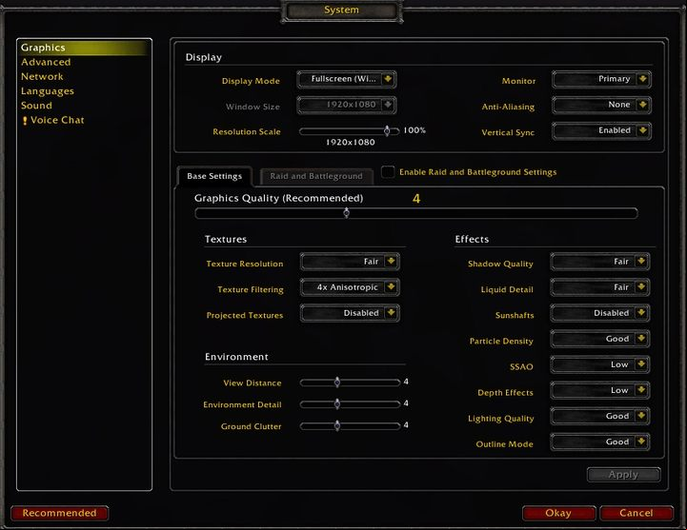
Task: Click the Projected Textures arrow icon
Action: 391,313
